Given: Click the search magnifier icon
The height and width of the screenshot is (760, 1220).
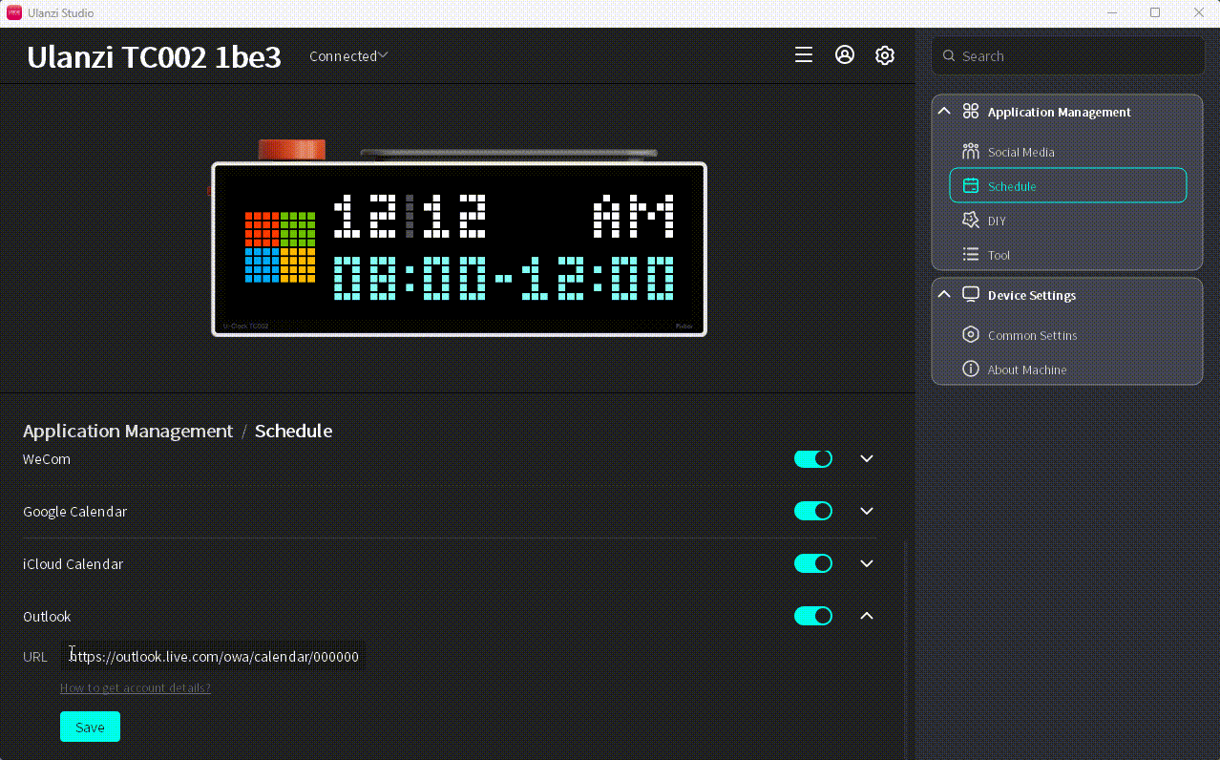Looking at the screenshot, I should (x=949, y=56).
